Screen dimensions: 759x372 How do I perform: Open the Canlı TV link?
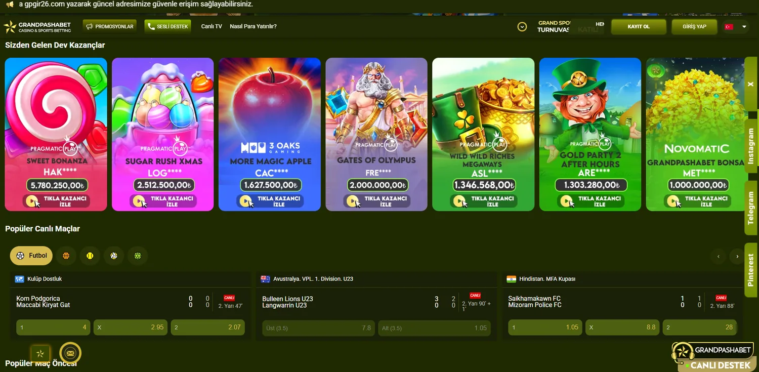(212, 26)
